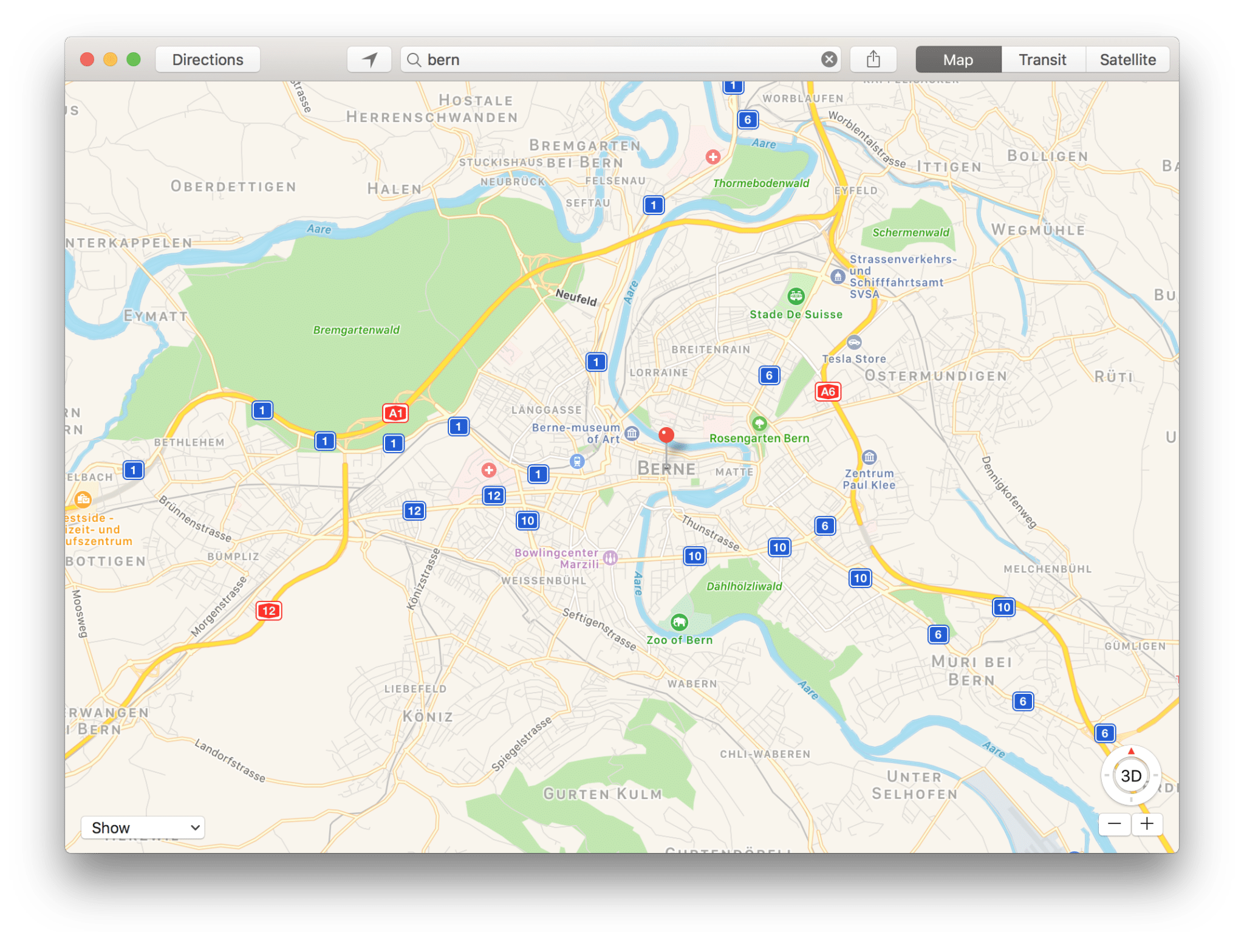
Task: Click the Stade De Suisse stadium icon
Action: [x=796, y=296]
